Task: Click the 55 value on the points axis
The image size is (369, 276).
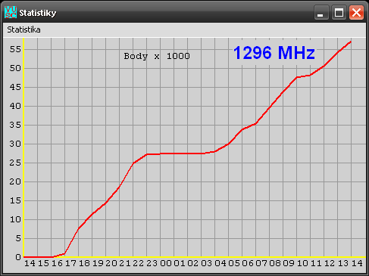Action: 15,49
